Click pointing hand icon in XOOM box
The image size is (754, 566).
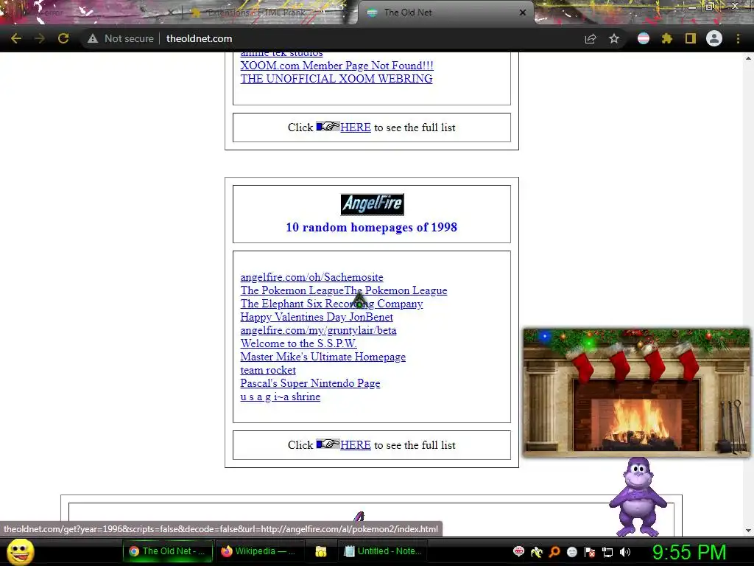(328, 126)
